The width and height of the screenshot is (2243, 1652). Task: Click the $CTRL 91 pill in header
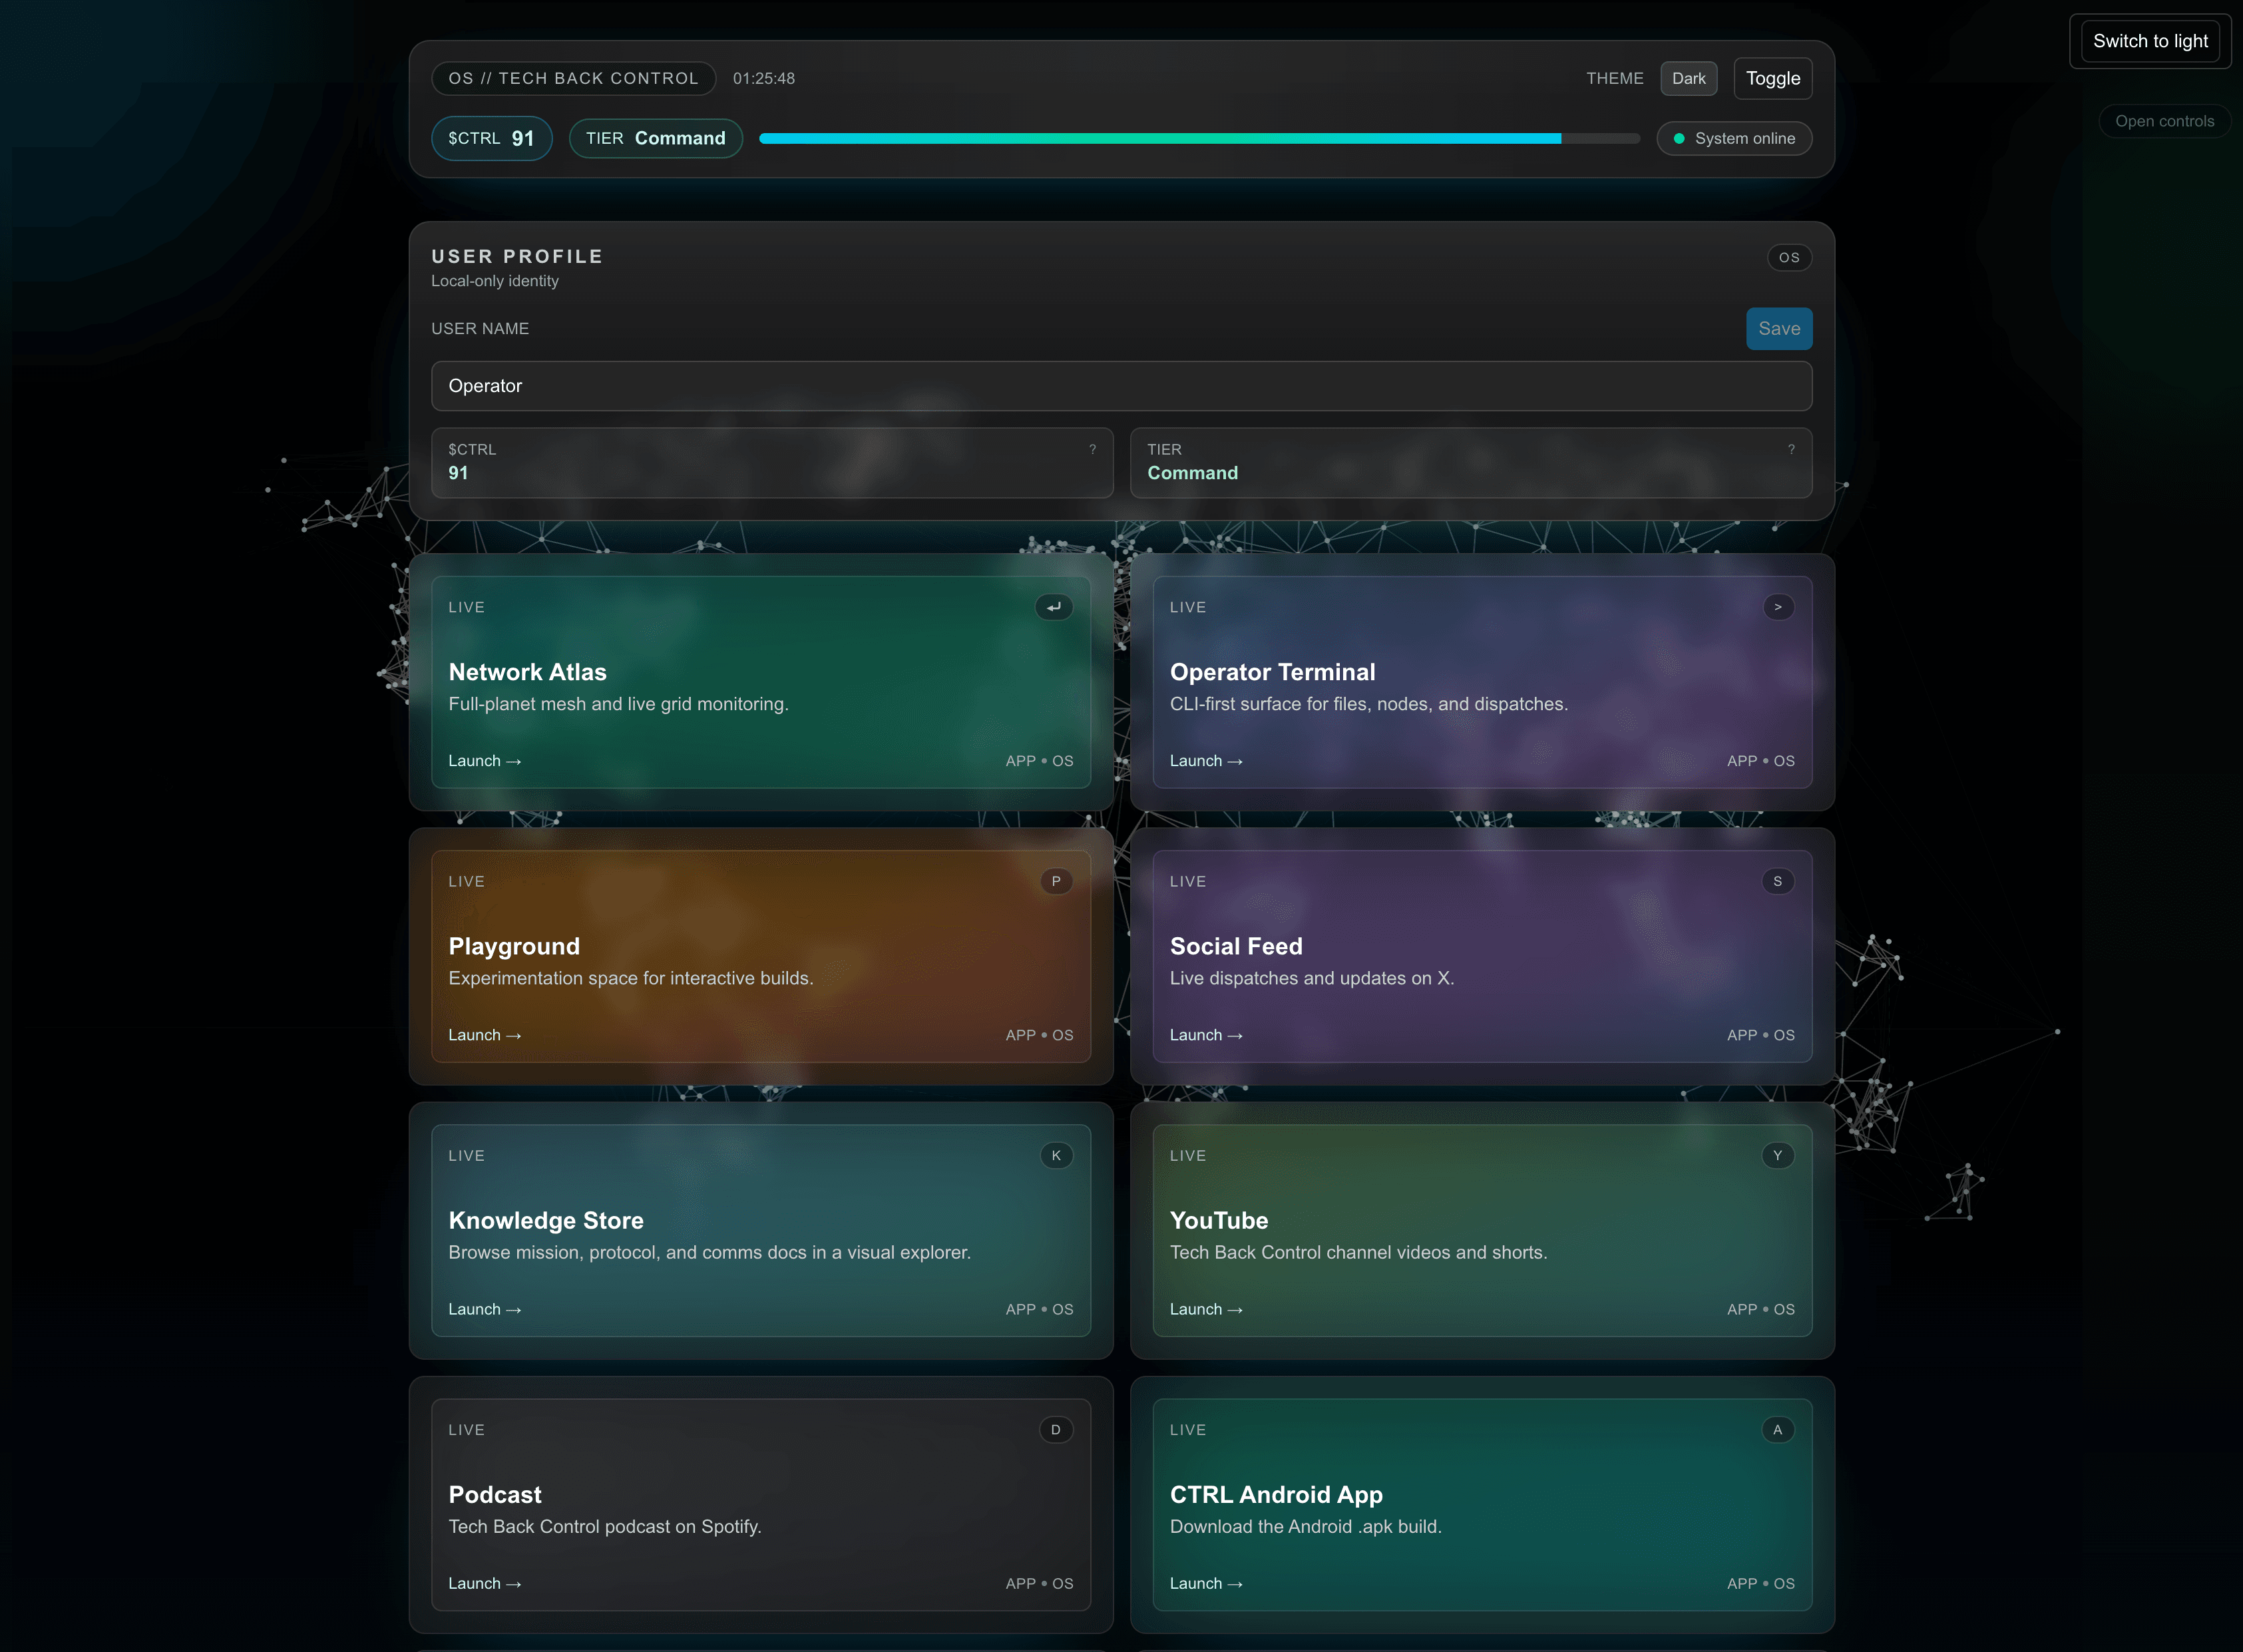point(491,138)
